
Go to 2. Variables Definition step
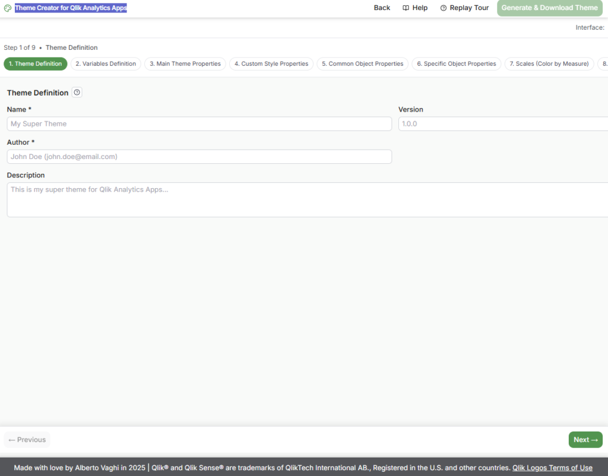coord(106,64)
